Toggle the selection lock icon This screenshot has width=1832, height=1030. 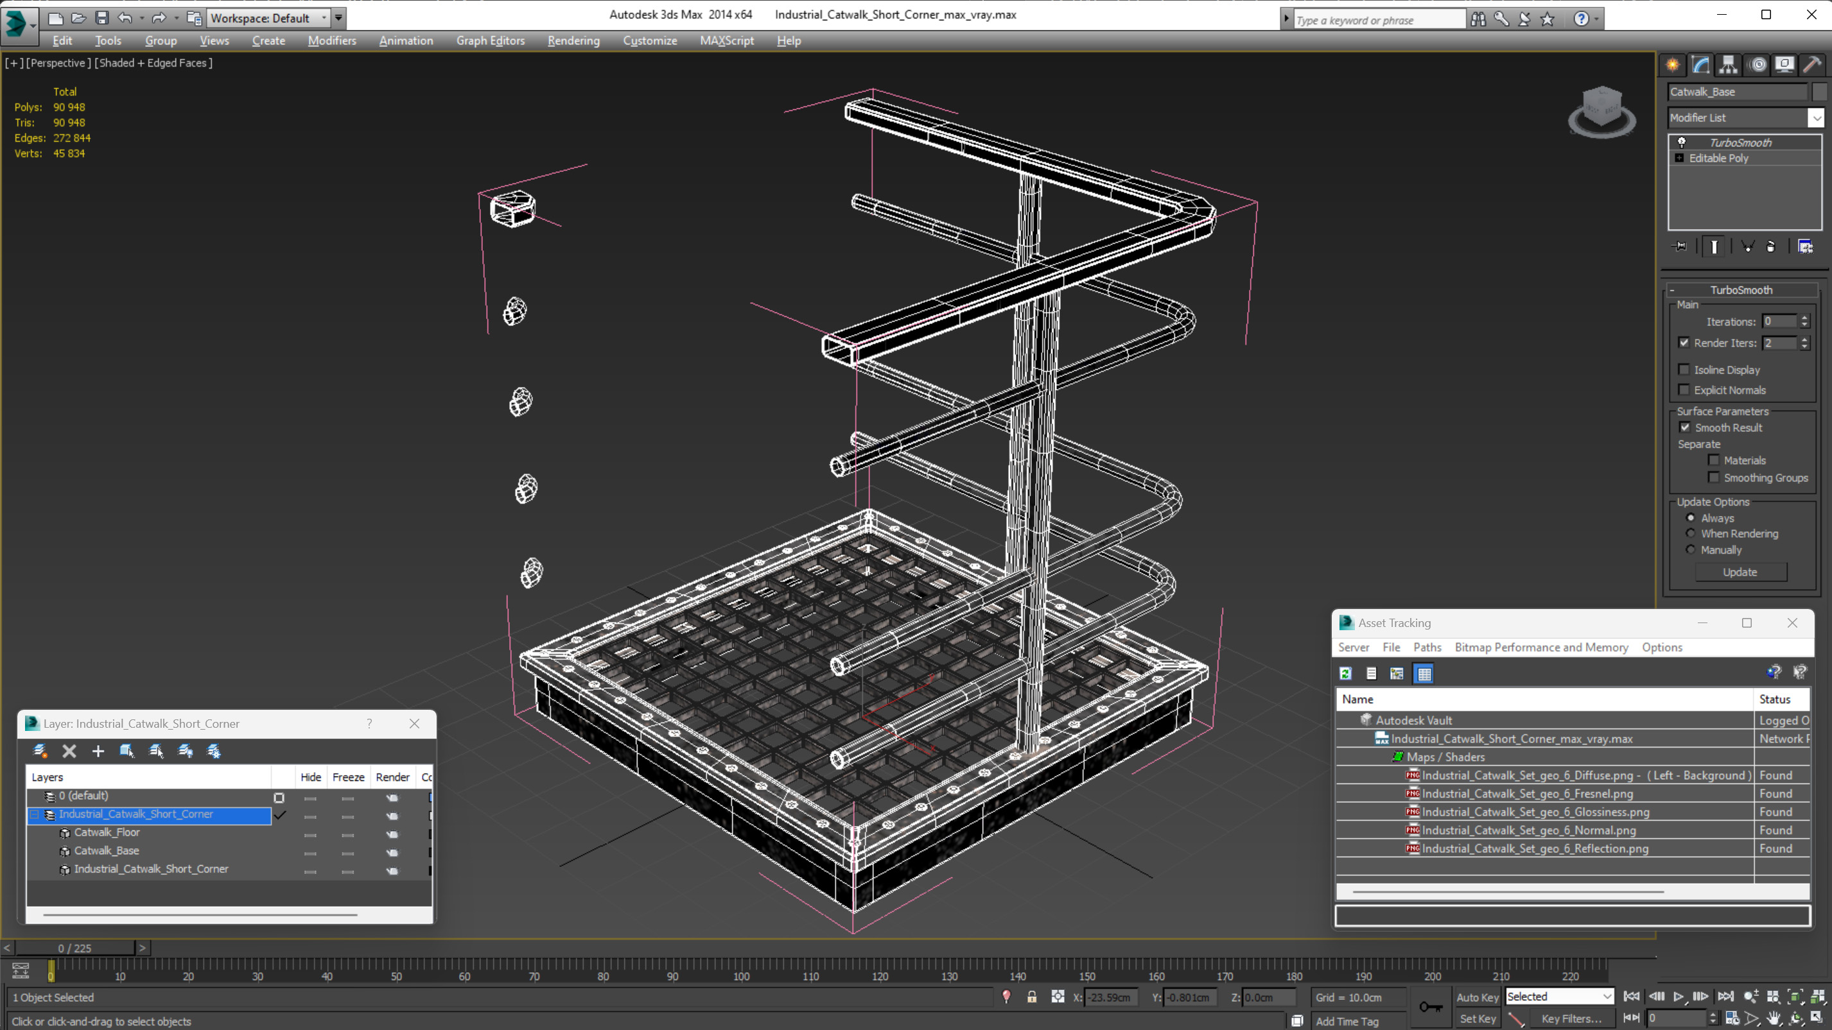[1032, 997]
